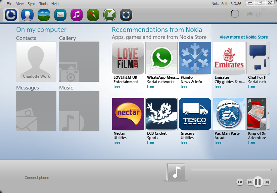Open the software updates arrow icon

(x=109, y=15)
